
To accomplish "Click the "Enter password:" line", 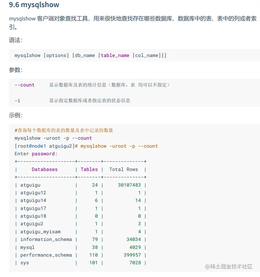I will pyautogui.click(x=36, y=154).
